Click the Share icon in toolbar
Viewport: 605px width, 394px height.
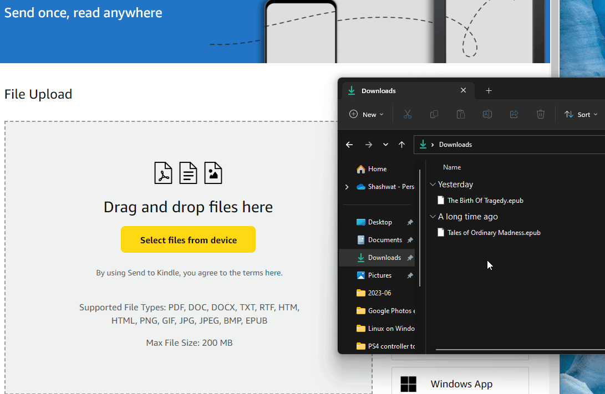pyautogui.click(x=514, y=114)
